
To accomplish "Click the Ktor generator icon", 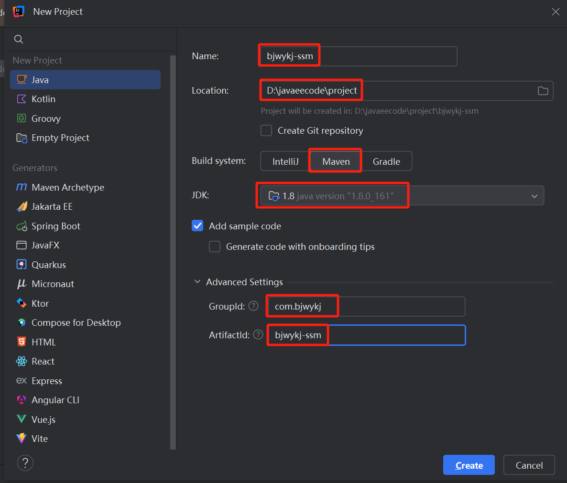I will pos(22,303).
